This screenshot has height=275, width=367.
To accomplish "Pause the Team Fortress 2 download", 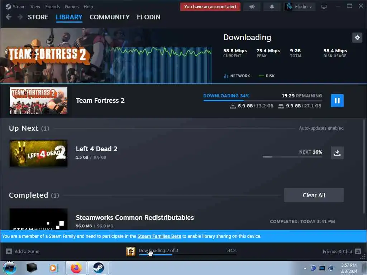I will click(x=337, y=101).
